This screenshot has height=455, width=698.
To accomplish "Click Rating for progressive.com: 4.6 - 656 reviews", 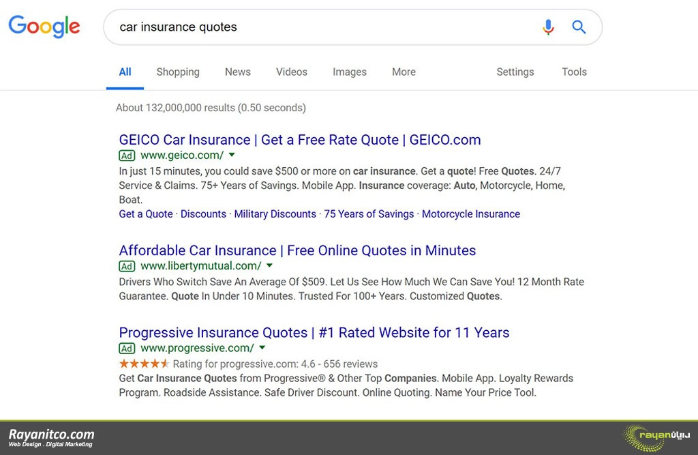I will point(275,364).
